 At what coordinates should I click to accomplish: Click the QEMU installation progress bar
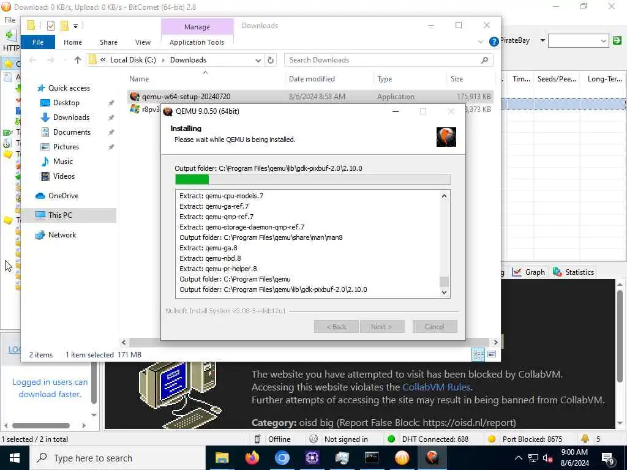(312, 179)
